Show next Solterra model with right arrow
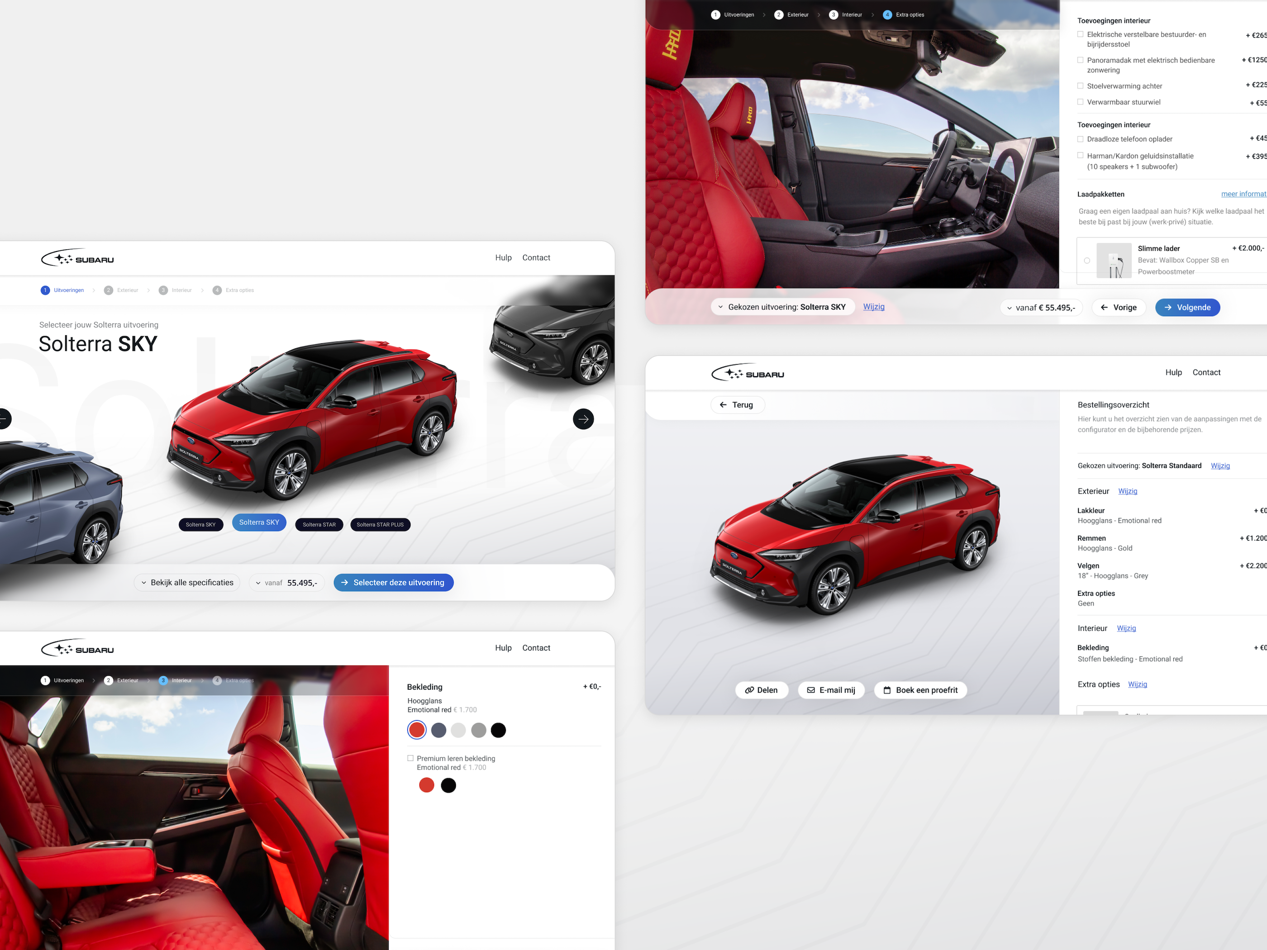This screenshot has width=1267, height=950. pyautogui.click(x=583, y=419)
